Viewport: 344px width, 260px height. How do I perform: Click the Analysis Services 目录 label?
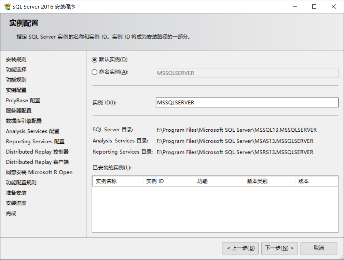[120, 141]
